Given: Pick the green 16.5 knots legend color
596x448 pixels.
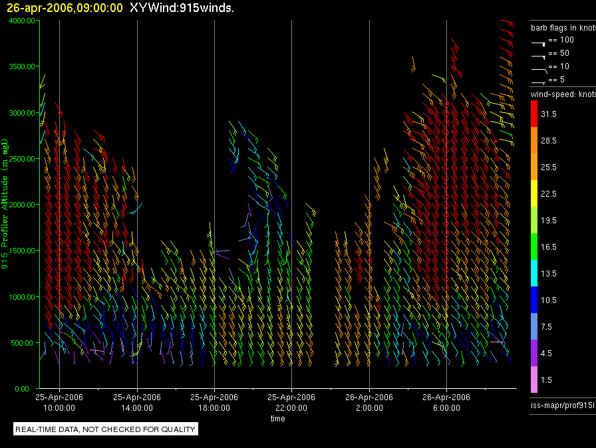Looking at the screenshot, I should [535, 247].
